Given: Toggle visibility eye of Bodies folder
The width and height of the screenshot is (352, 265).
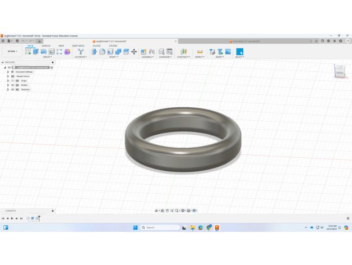Looking at the screenshot, I should click(13, 85).
